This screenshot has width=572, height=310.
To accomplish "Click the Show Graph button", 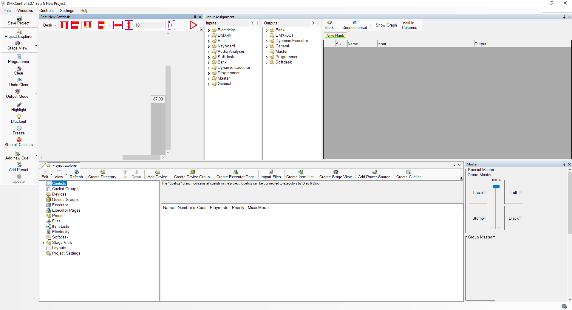I will 386,25.
